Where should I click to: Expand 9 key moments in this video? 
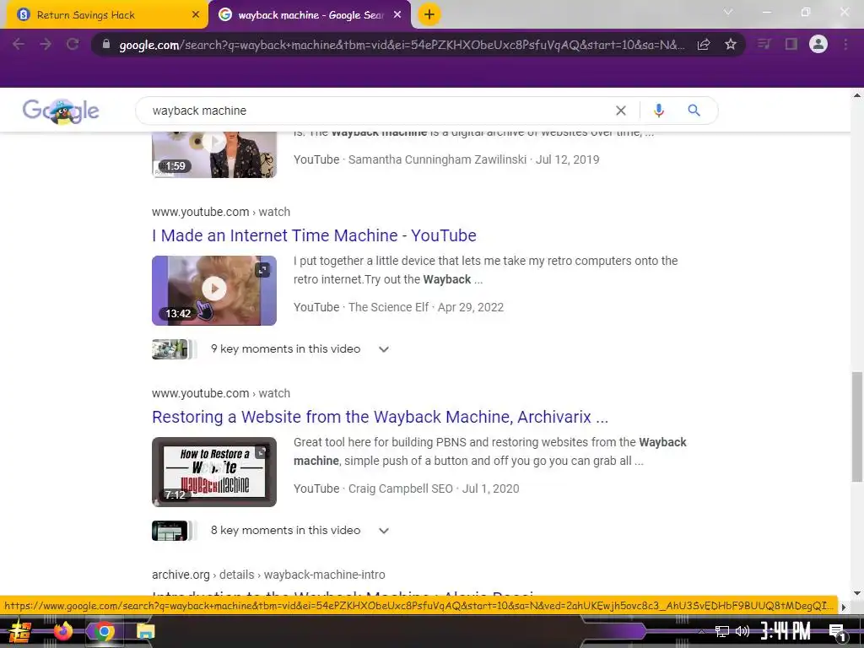pyautogui.click(x=300, y=348)
